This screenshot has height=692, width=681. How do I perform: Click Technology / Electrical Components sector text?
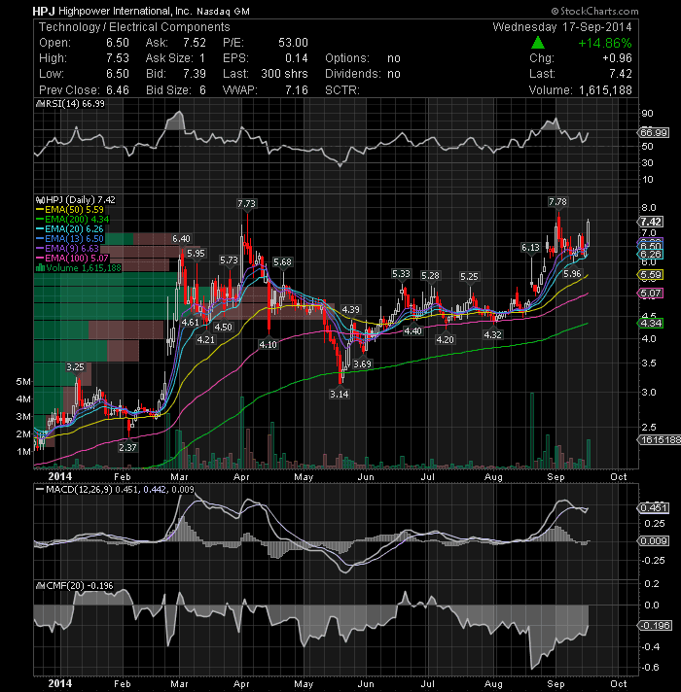pyautogui.click(x=134, y=27)
